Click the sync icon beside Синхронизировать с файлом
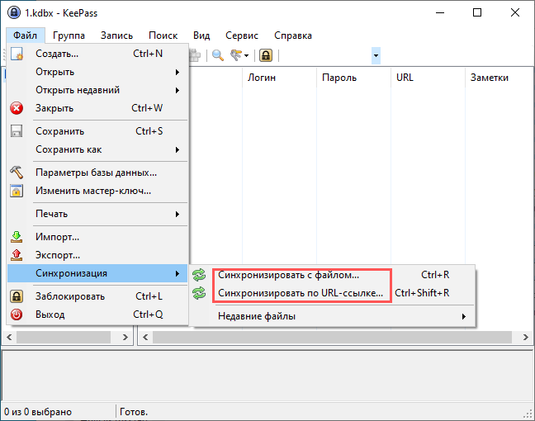This screenshot has height=421, width=535. click(x=199, y=275)
